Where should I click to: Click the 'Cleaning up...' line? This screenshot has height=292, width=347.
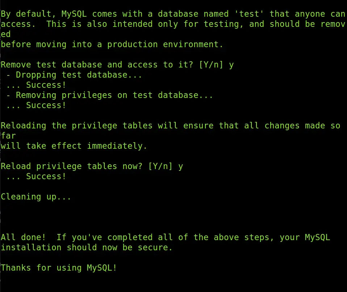pos(36,197)
